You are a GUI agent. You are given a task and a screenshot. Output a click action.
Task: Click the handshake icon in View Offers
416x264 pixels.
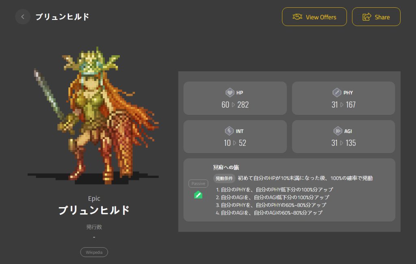click(297, 17)
